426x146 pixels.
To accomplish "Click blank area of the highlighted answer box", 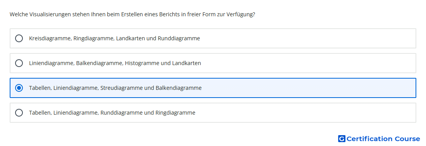I will tap(307, 88).
